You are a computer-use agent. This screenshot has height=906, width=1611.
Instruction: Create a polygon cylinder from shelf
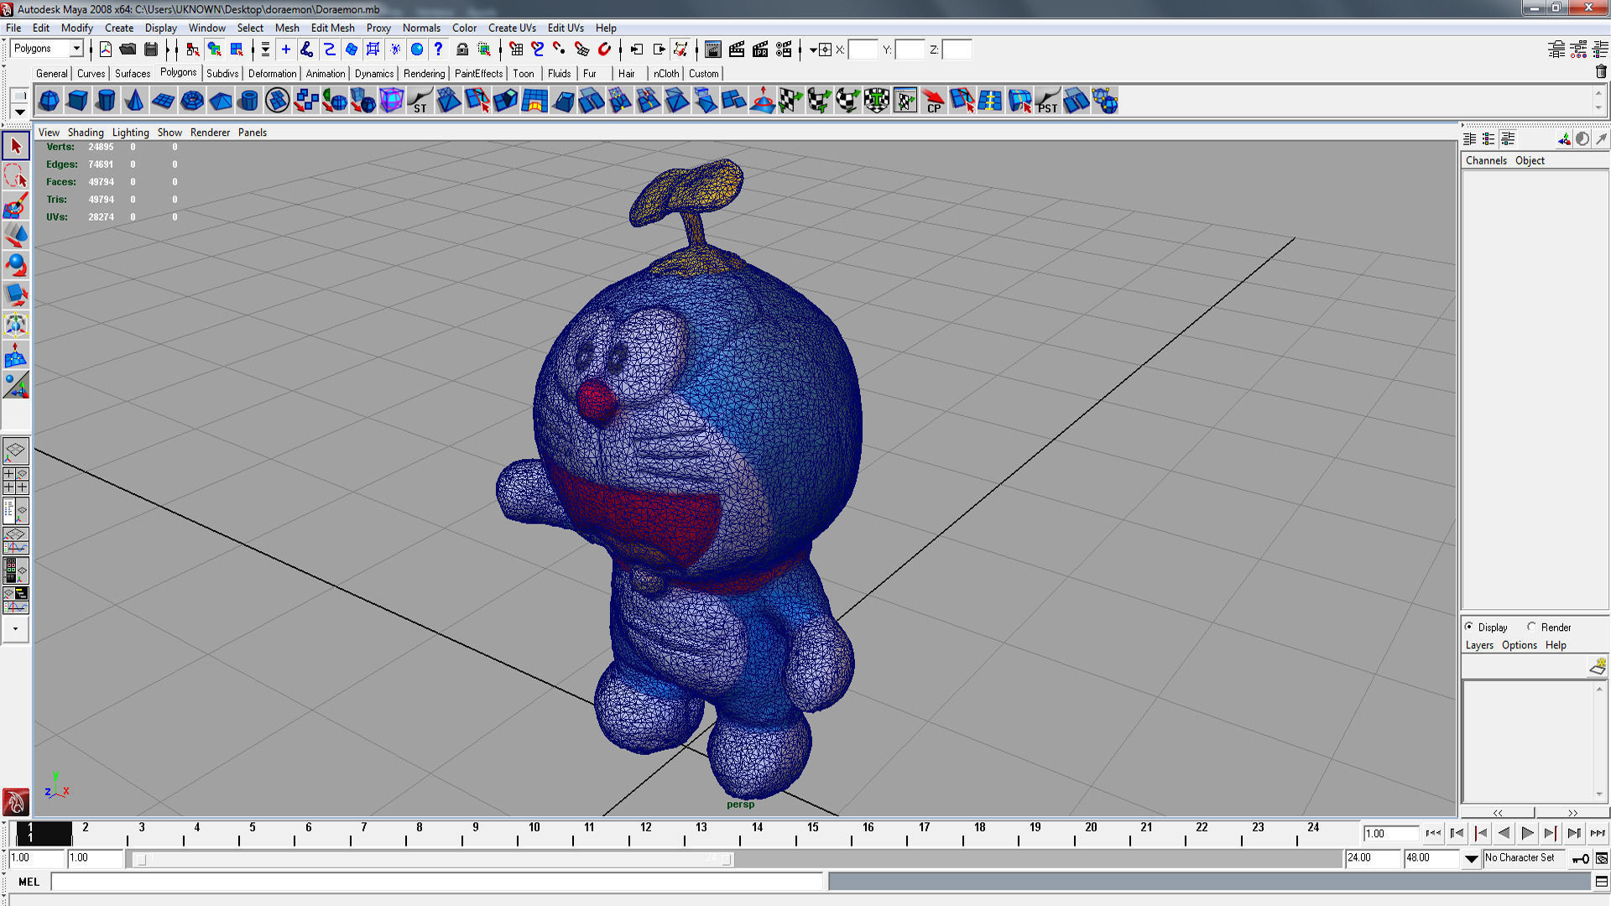pyautogui.click(x=106, y=102)
